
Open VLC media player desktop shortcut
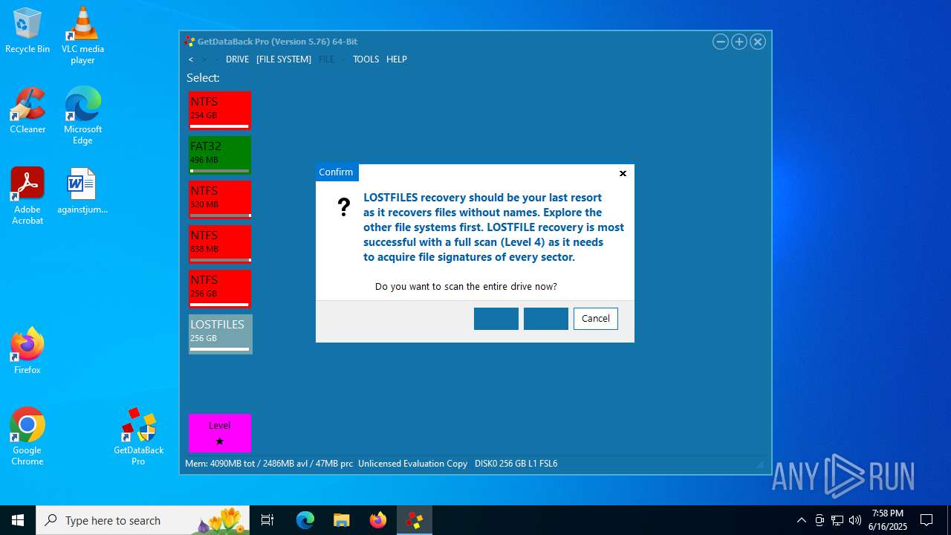(82, 35)
